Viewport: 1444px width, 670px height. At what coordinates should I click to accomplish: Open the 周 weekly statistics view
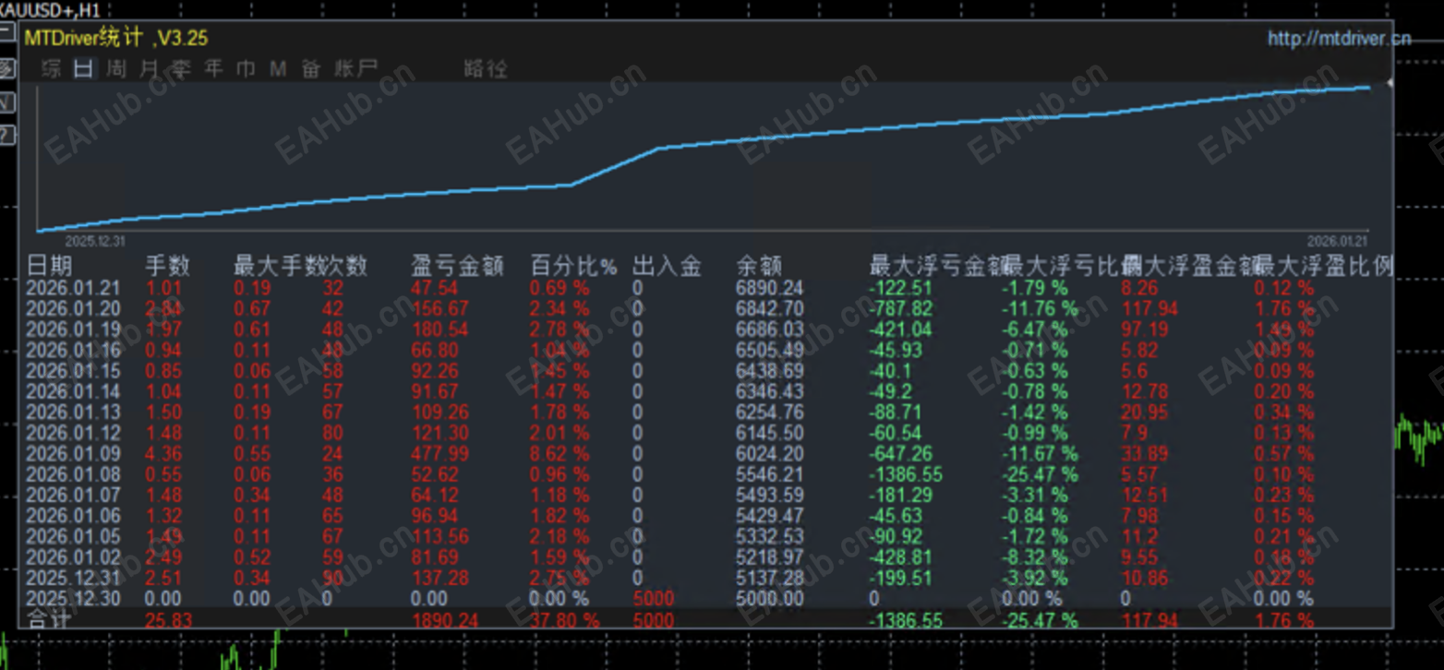tap(114, 68)
